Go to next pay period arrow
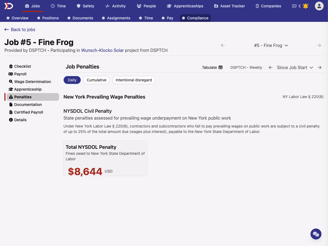Screen dimensions: 328x246 click(x=320, y=67)
